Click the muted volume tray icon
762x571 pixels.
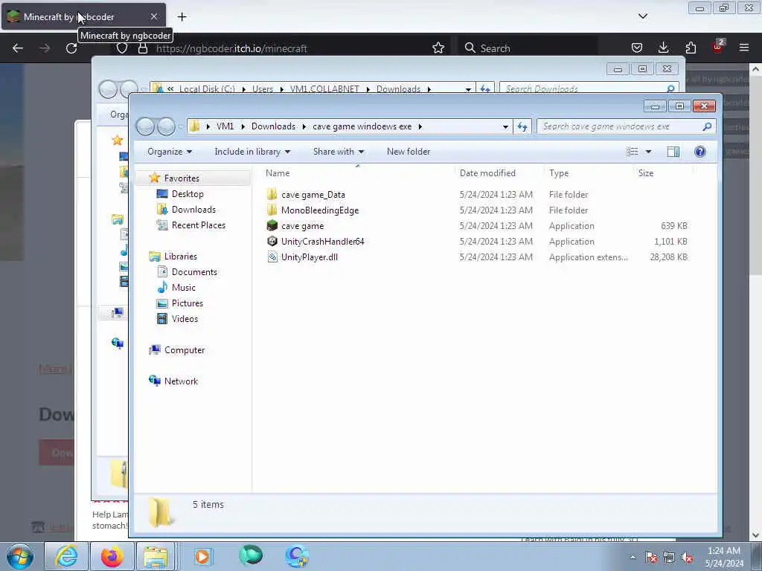click(x=687, y=558)
